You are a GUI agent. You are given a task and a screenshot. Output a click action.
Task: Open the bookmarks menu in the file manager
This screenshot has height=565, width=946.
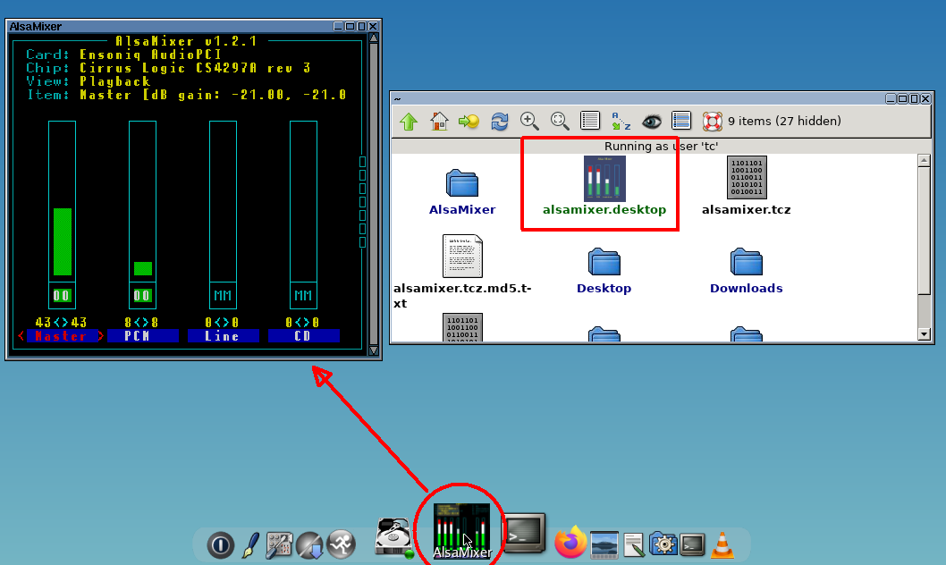point(469,122)
